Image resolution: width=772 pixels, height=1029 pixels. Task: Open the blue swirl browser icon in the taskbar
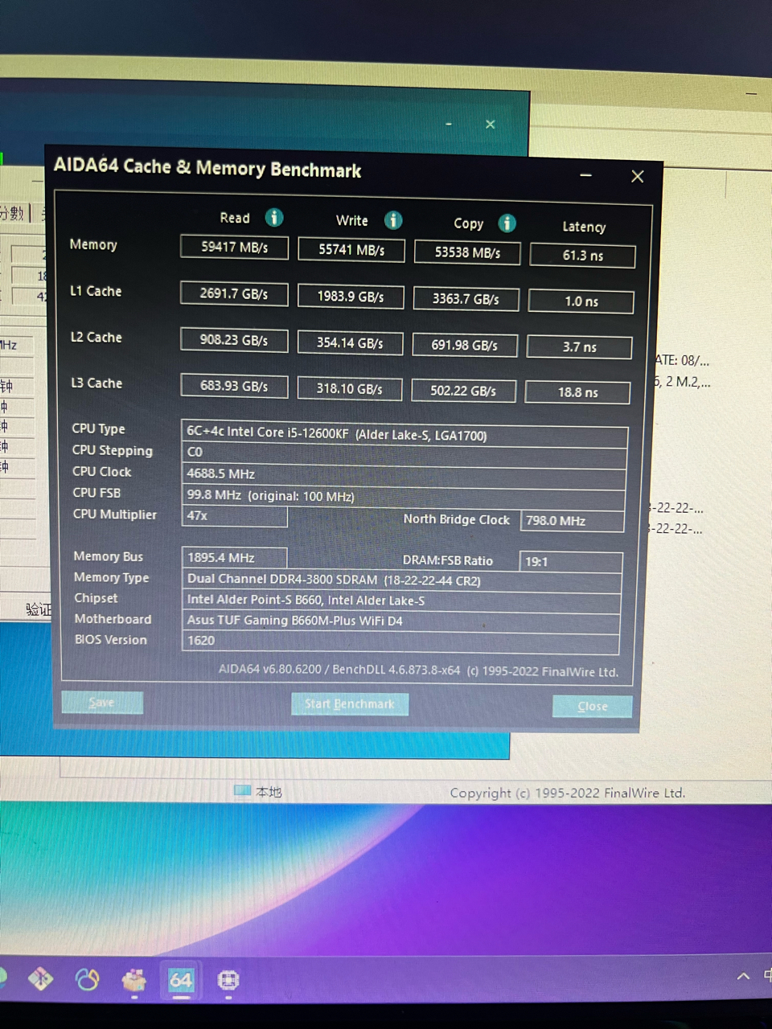pyautogui.click(x=87, y=979)
